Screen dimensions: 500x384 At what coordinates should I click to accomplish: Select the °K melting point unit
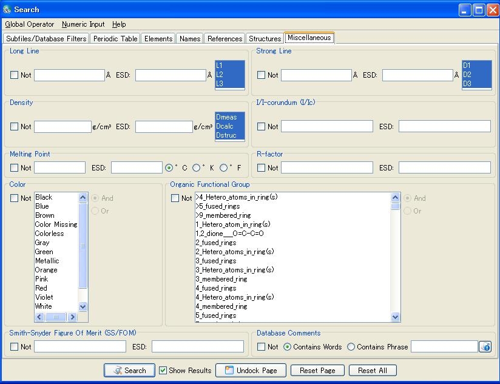[x=197, y=167]
